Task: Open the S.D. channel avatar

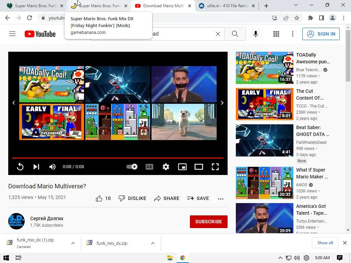Action: coord(16,221)
